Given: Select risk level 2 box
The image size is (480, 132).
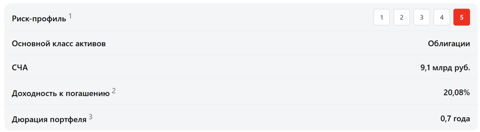Looking at the screenshot, I should point(401,17).
